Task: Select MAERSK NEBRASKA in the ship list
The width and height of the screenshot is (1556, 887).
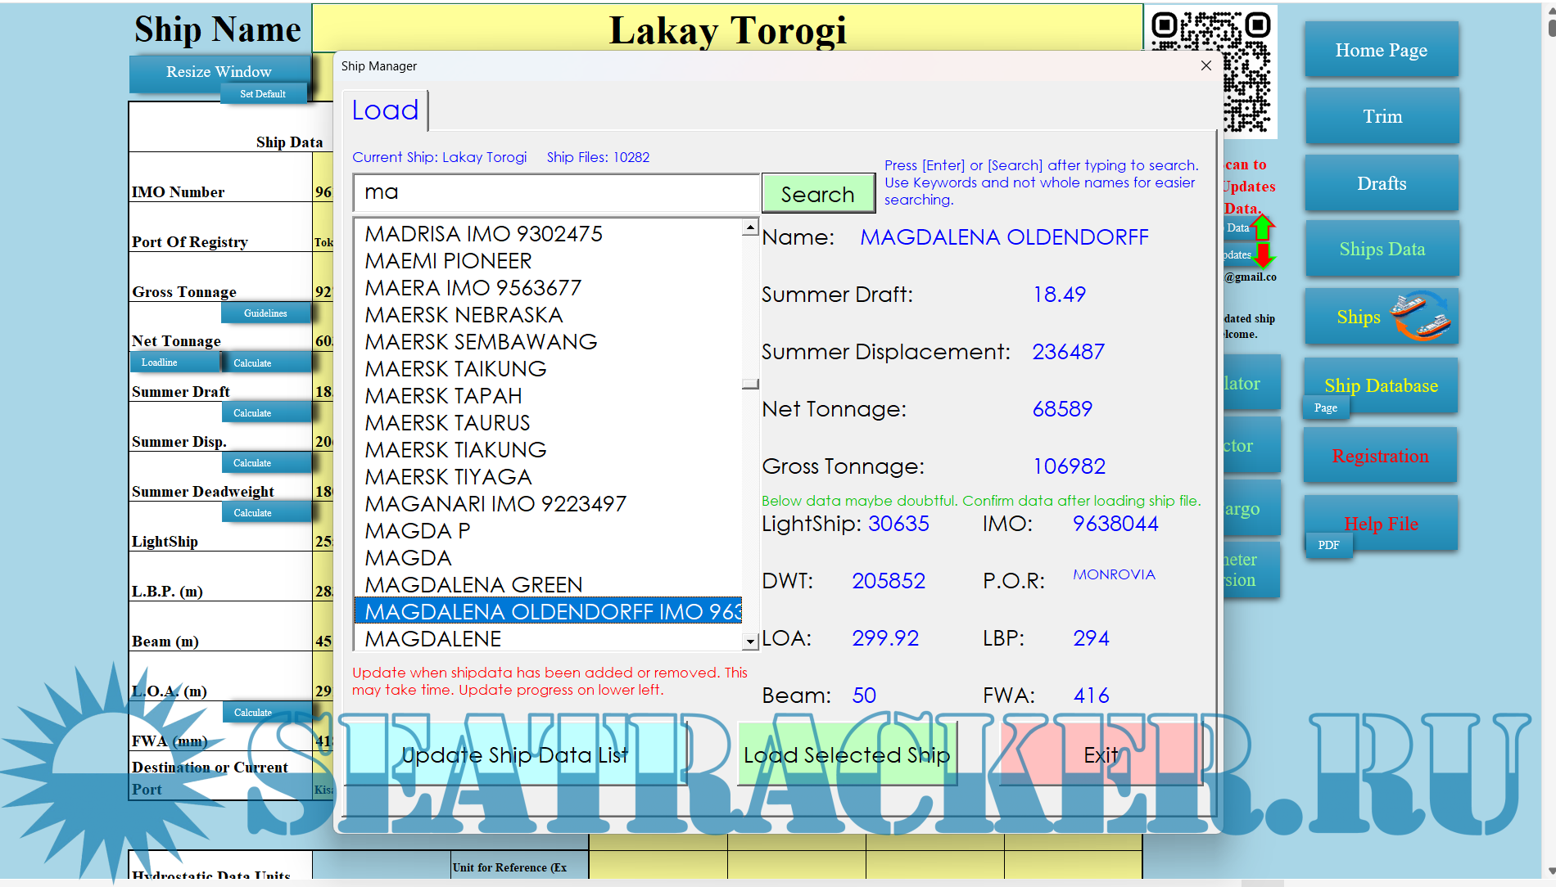Action: 464,315
